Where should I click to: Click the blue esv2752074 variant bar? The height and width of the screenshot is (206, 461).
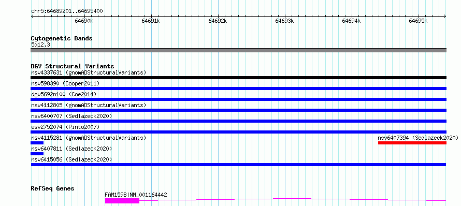238,132
